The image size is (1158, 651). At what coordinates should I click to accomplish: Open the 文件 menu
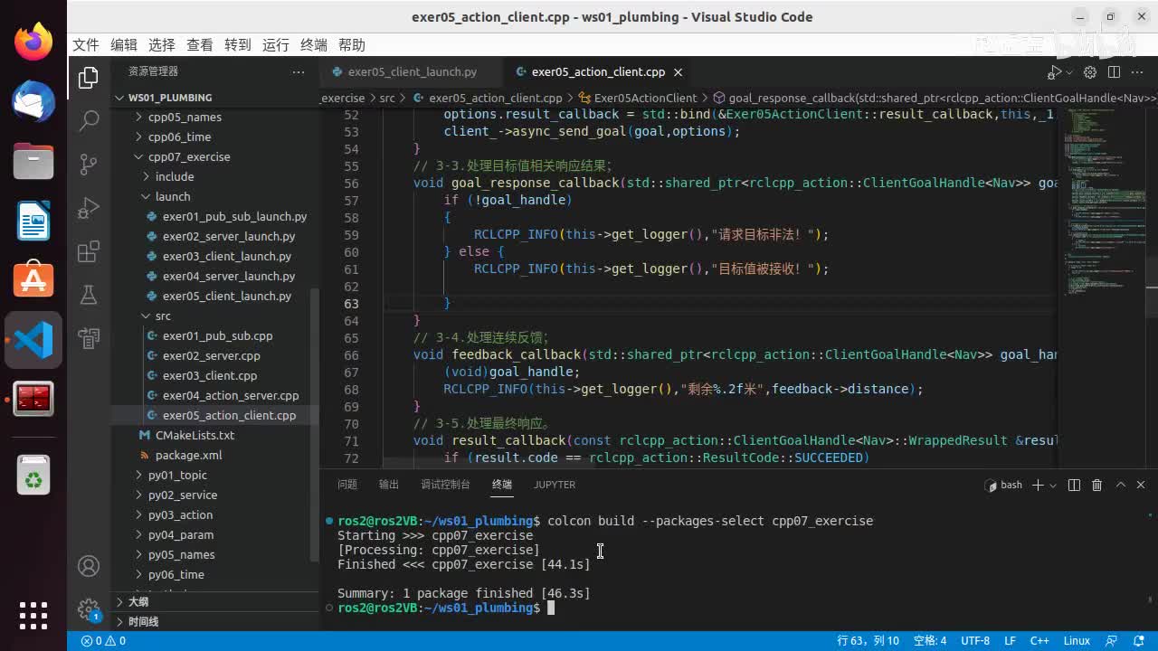(86, 45)
